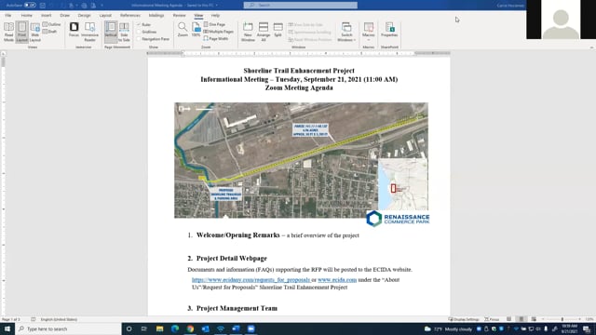Screen dimensions: 596x335
Task: Open the Design tab
Action: tap(84, 16)
